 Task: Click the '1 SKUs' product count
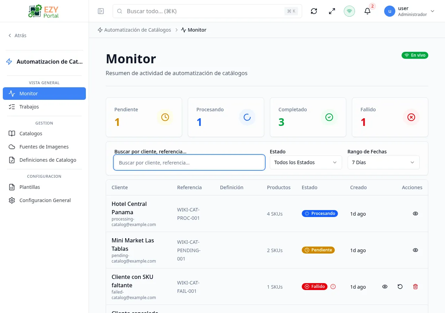(275, 287)
